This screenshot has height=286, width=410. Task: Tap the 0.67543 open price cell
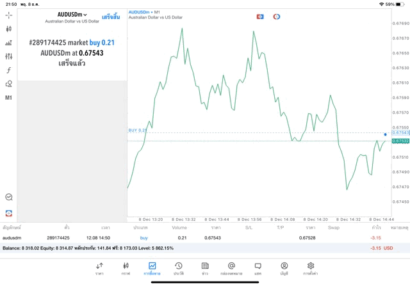pyautogui.click(x=213, y=238)
